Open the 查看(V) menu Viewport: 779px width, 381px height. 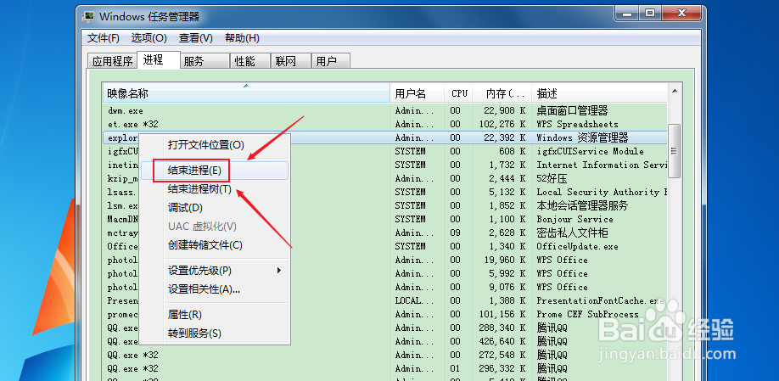point(196,37)
